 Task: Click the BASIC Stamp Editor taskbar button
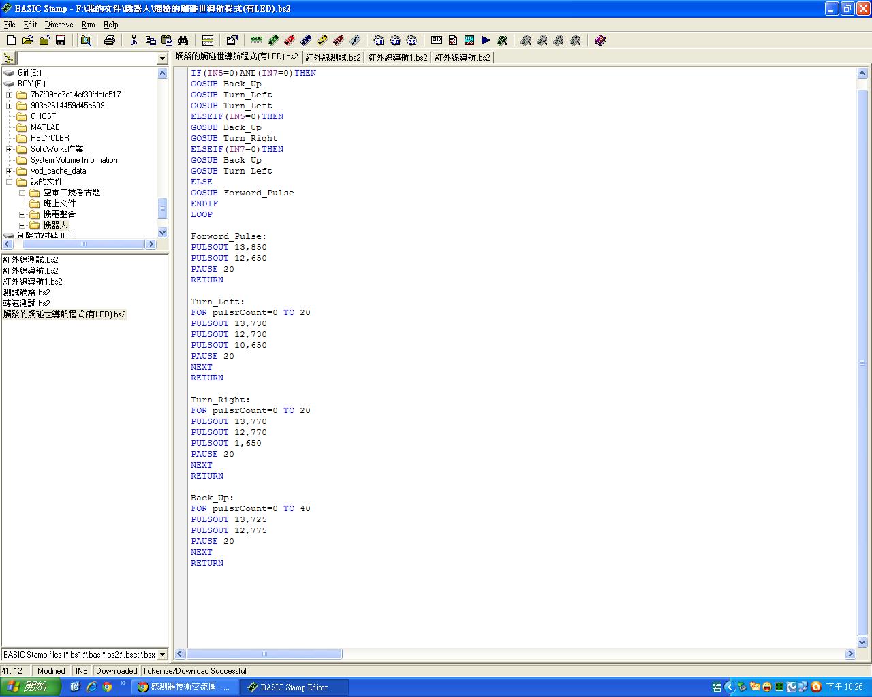pos(294,687)
